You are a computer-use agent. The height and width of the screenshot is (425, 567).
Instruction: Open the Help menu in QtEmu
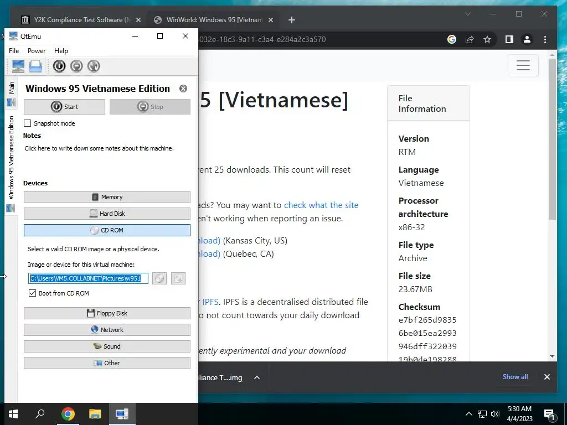(x=61, y=50)
